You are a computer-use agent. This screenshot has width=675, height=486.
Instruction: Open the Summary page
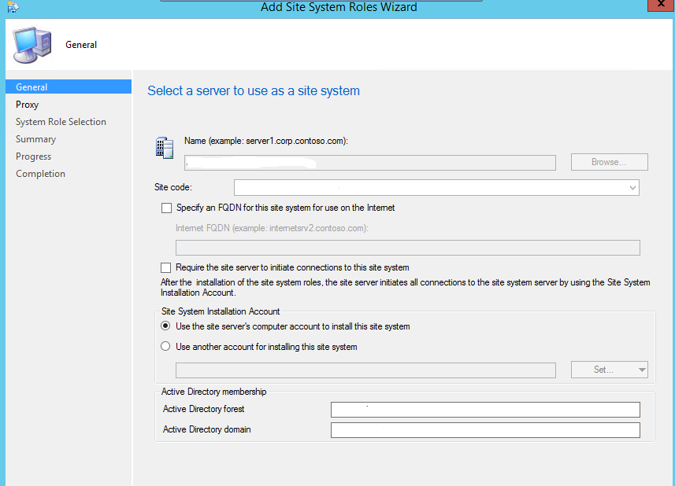[x=35, y=138]
